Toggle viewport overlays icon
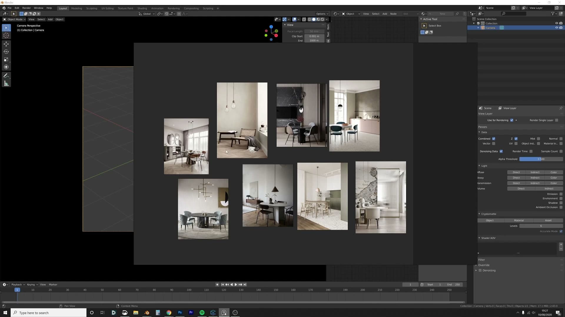This screenshot has width=565, height=317. pos(294,19)
